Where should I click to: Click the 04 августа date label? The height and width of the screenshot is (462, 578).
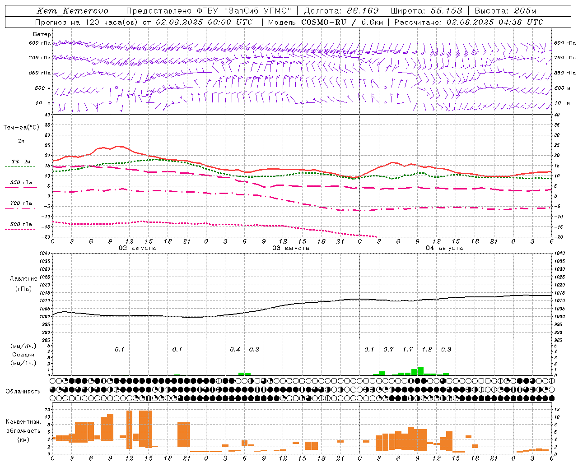pyautogui.click(x=444, y=248)
